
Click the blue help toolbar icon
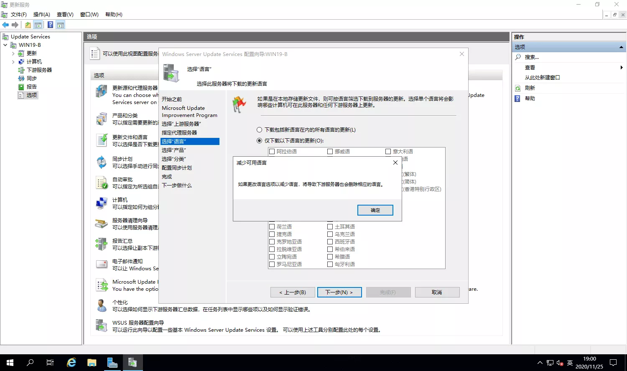[x=50, y=25]
